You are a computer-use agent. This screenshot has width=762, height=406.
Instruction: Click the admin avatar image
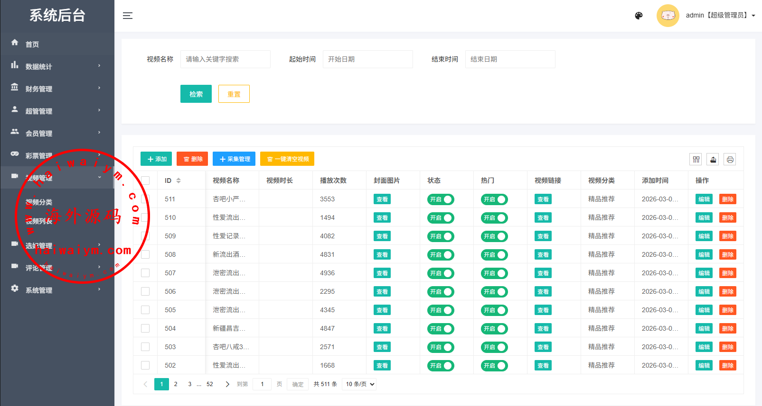(x=668, y=16)
